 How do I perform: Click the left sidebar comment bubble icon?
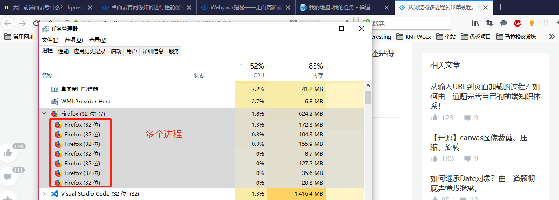pyautogui.click(x=8, y=177)
